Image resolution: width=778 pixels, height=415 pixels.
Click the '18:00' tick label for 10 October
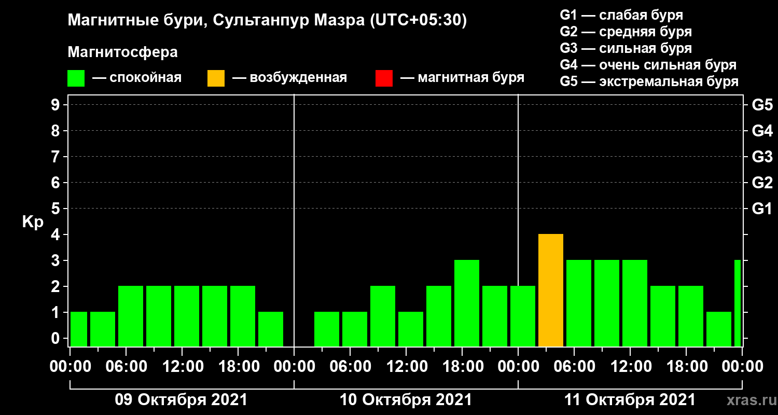[x=462, y=367]
